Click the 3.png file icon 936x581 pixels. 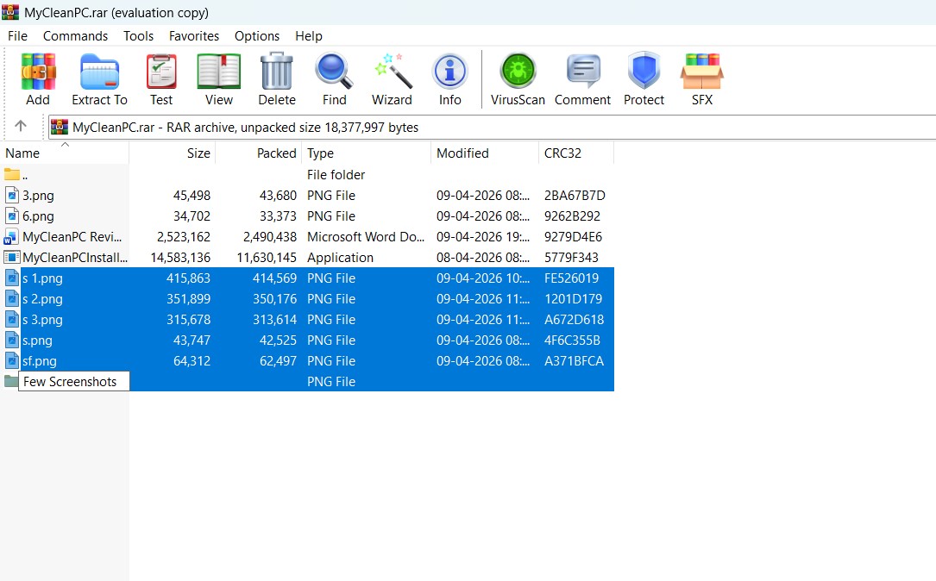click(12, 195)
